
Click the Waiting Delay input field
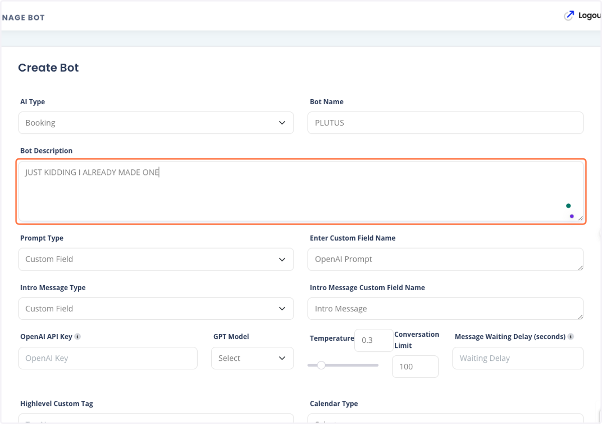(518, 358)
